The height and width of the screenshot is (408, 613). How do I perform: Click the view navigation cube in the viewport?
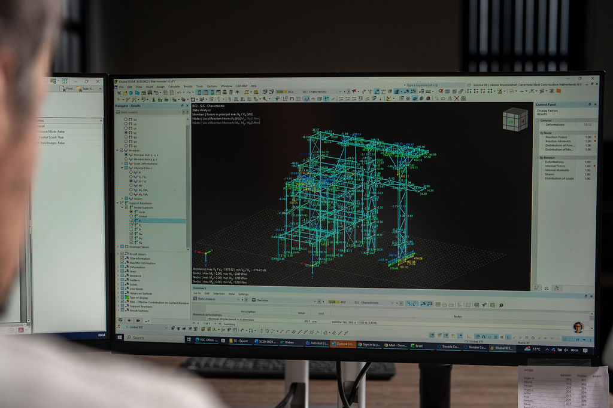pyautogui.click(x=515, y=119)
